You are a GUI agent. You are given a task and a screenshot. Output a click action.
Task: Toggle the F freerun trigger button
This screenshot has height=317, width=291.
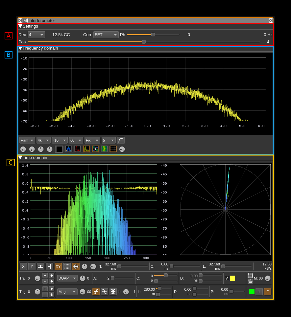pos(268,292)
